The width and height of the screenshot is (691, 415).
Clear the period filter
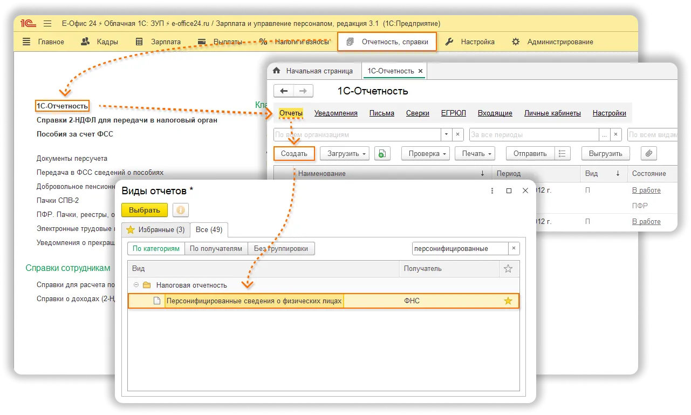617,134
